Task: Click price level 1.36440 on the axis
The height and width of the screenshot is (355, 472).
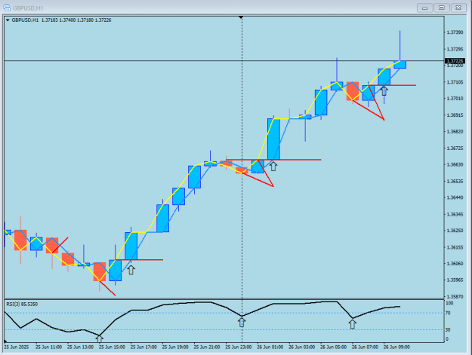Action: coord(455,197)
